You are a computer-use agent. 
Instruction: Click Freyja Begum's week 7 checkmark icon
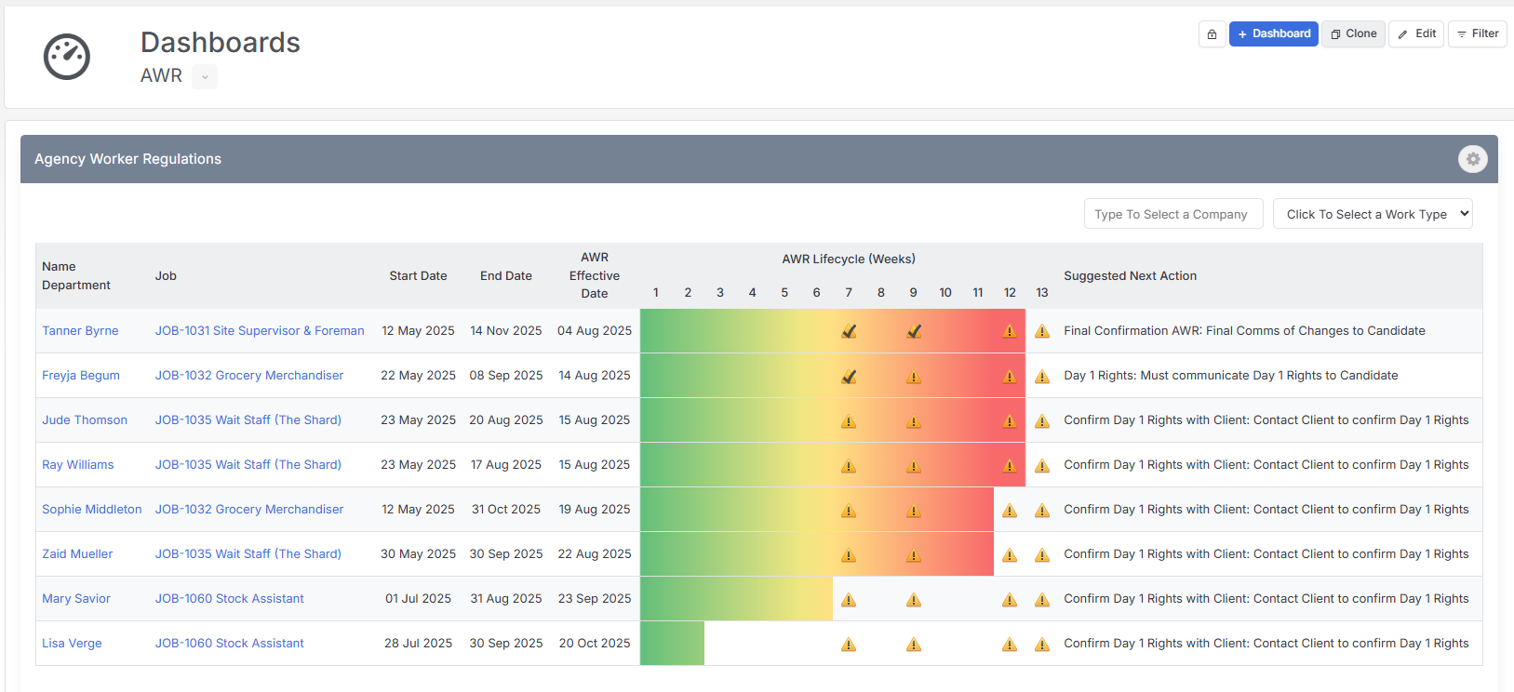(x=849, y=377)
